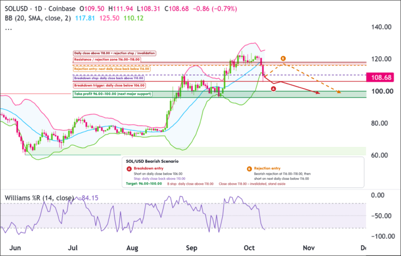401x256 pixels.
Task: Click 'Short on daily close below 106.00' text
Action: [158, 174]
